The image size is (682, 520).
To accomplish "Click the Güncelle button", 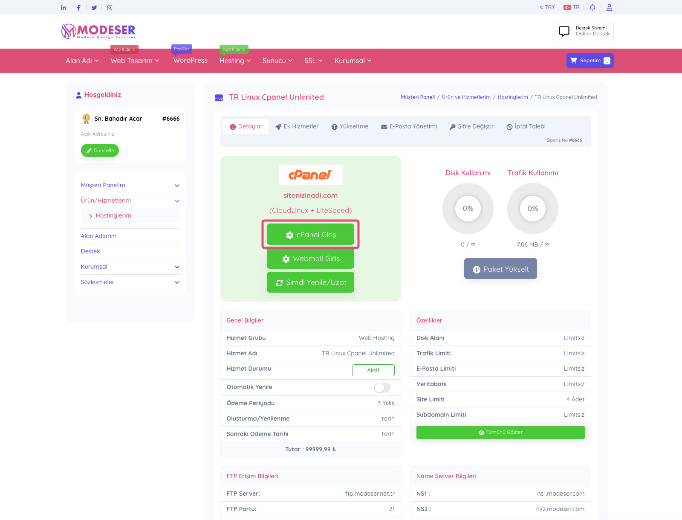I will pyautogui.click(x=100, y=151).
